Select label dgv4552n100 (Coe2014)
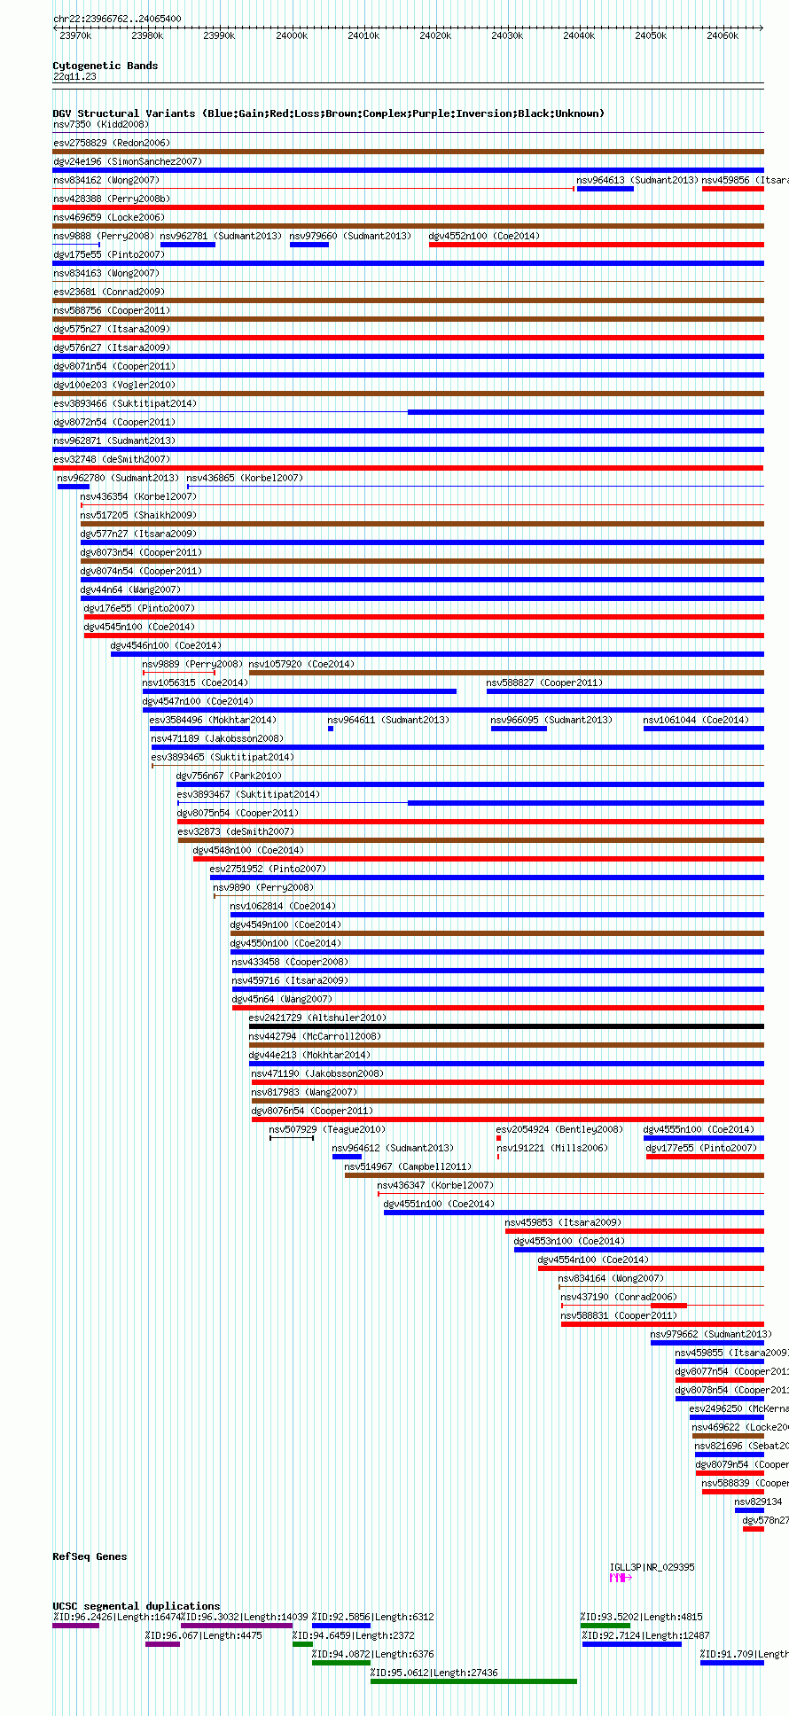Viewport: 789px width, 1716px height. pos(484,236)
